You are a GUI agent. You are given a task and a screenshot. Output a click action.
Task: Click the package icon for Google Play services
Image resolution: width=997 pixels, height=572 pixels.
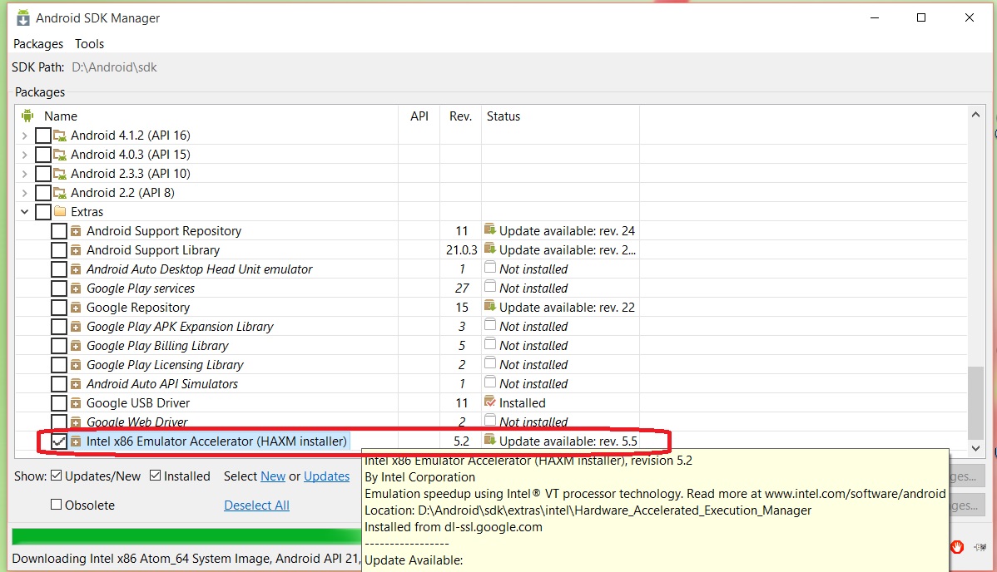click(76, 288)
